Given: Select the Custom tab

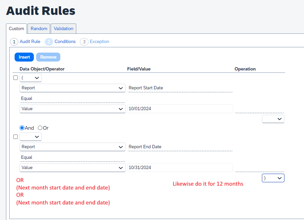Looking at the screenshot, I should pos(16,29).
